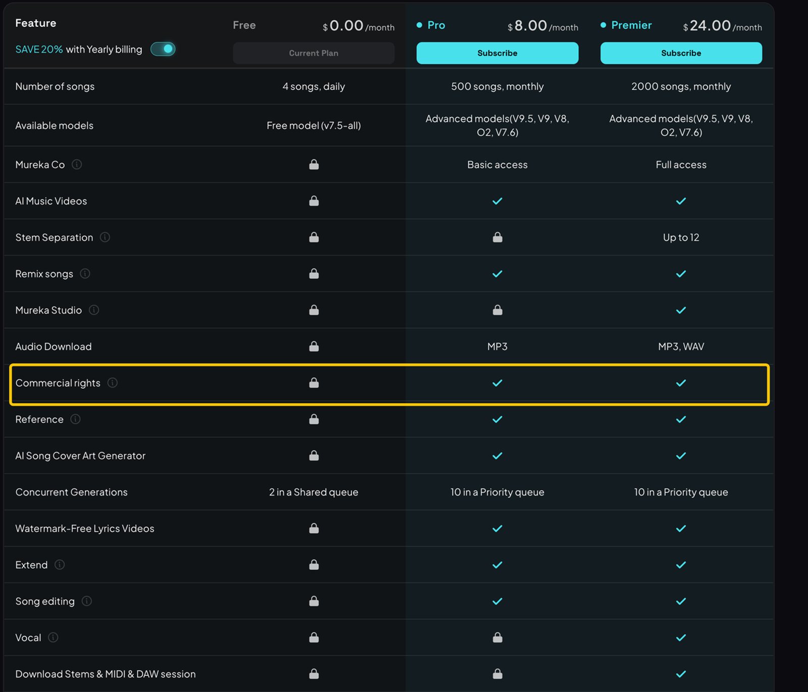The image size is (808, 692).
Task: Click the 'Watermark-Free Lyrics Videos' label
Action: [85, 528]
